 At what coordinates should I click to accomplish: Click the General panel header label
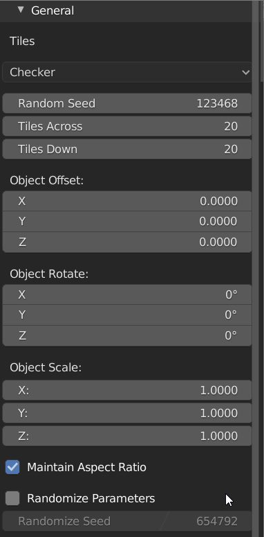pos(53,10)
